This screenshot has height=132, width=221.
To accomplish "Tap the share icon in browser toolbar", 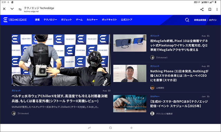I will coord(202,9).
